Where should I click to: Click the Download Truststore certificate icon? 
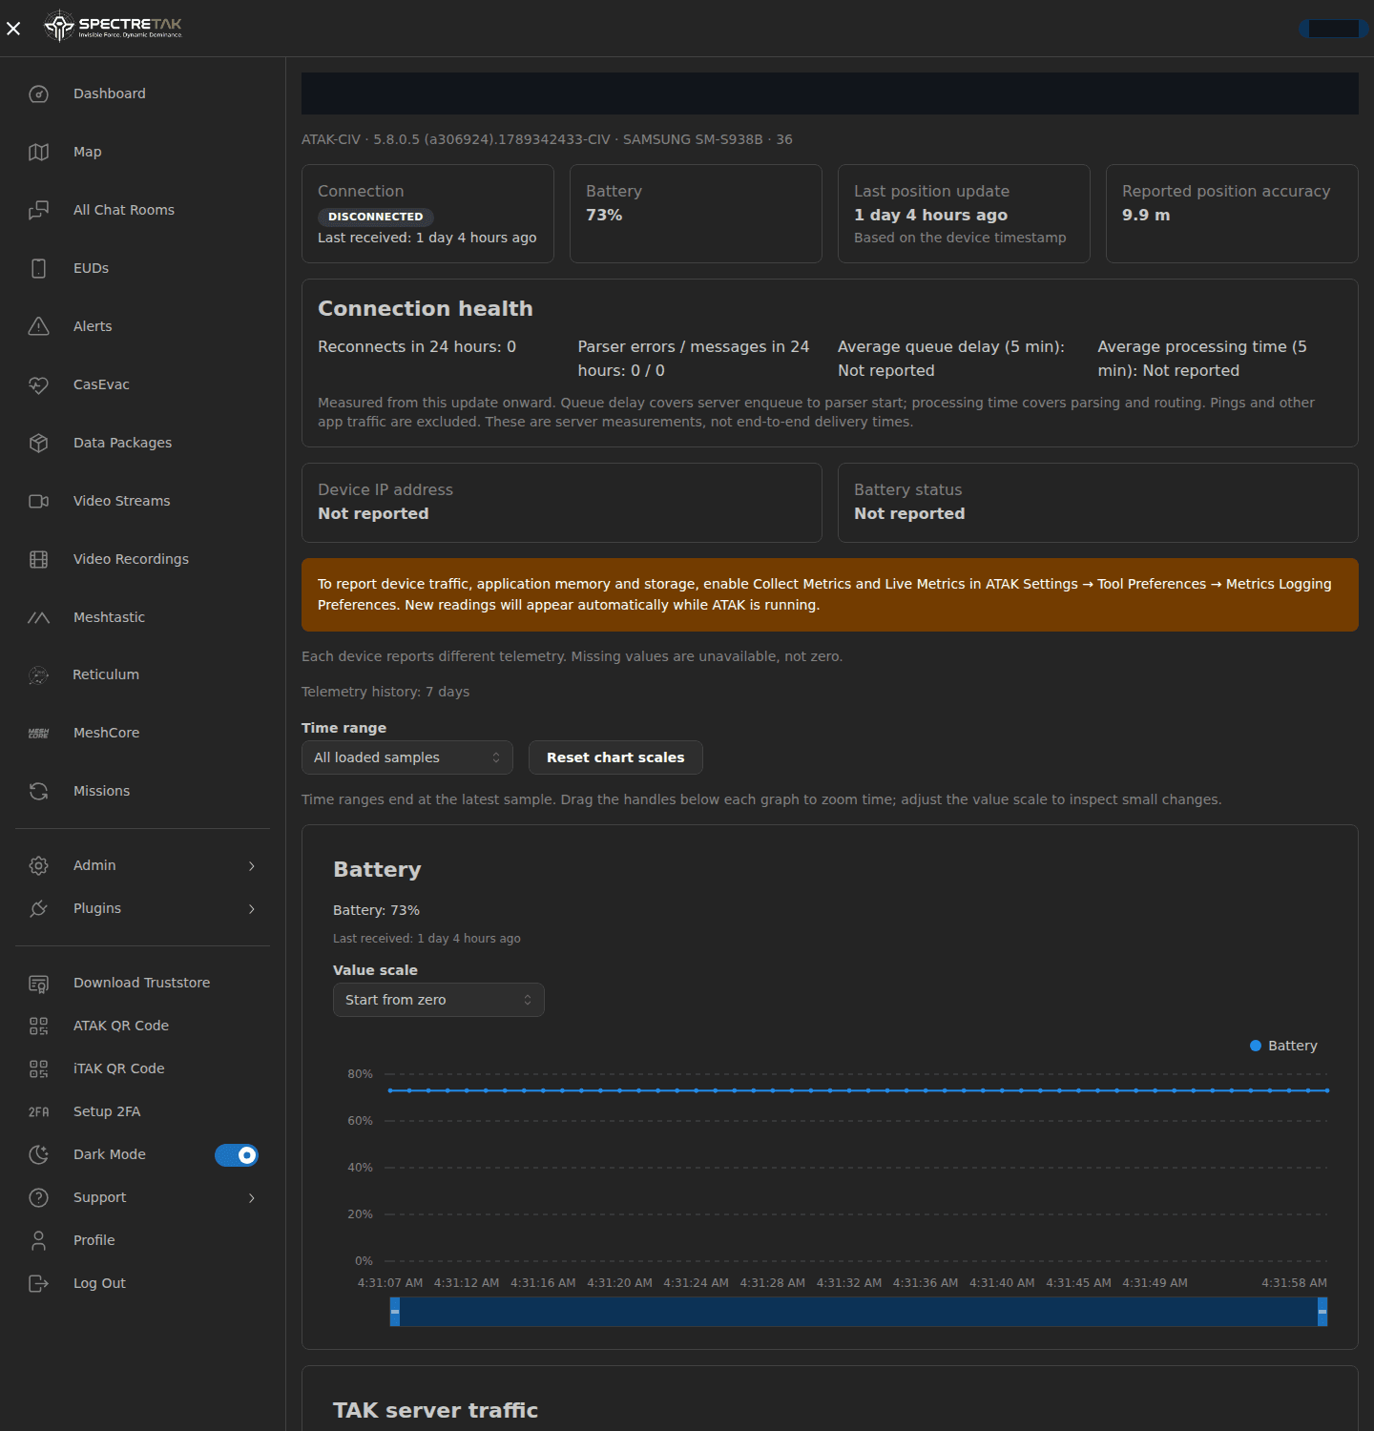pos(38,984)
